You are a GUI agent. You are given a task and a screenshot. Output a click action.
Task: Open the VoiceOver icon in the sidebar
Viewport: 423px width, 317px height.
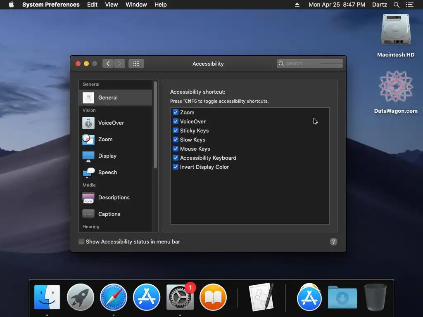[x=88, y=123]
